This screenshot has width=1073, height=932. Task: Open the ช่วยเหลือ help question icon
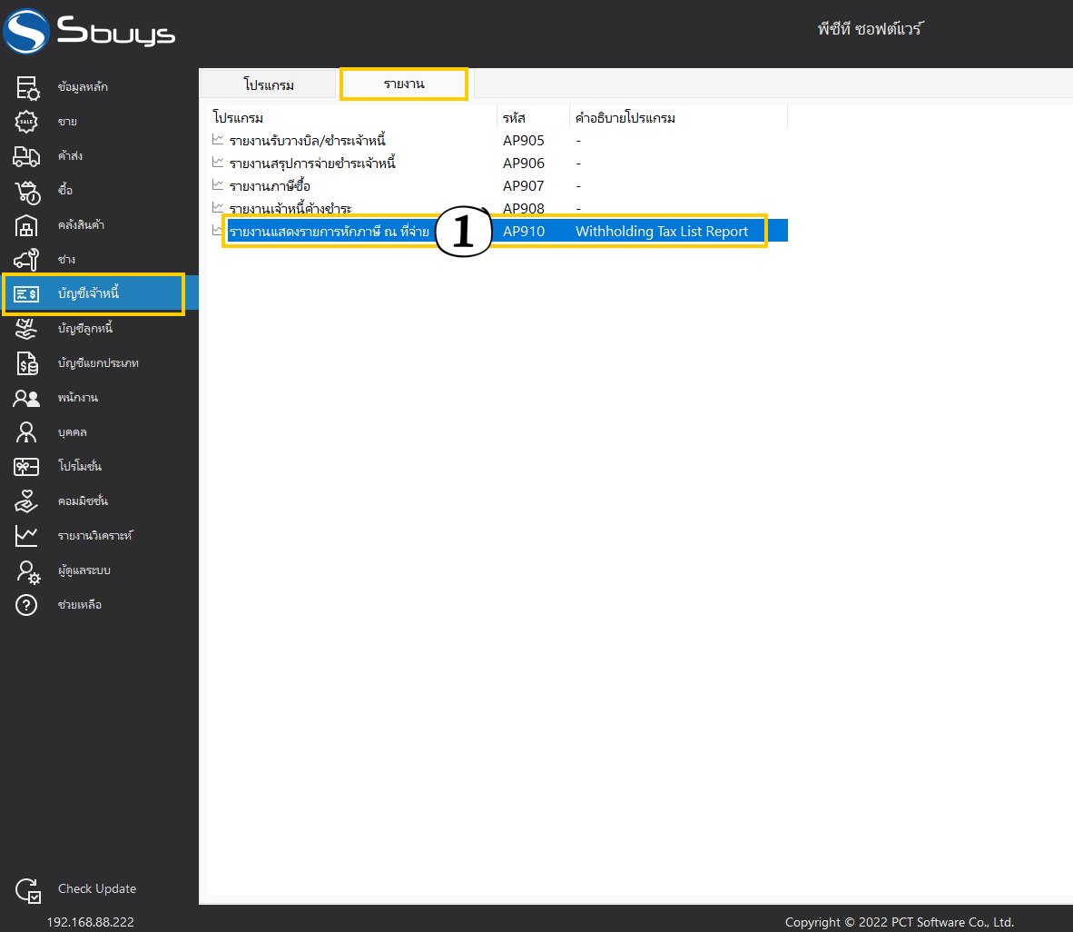[26, 605]
